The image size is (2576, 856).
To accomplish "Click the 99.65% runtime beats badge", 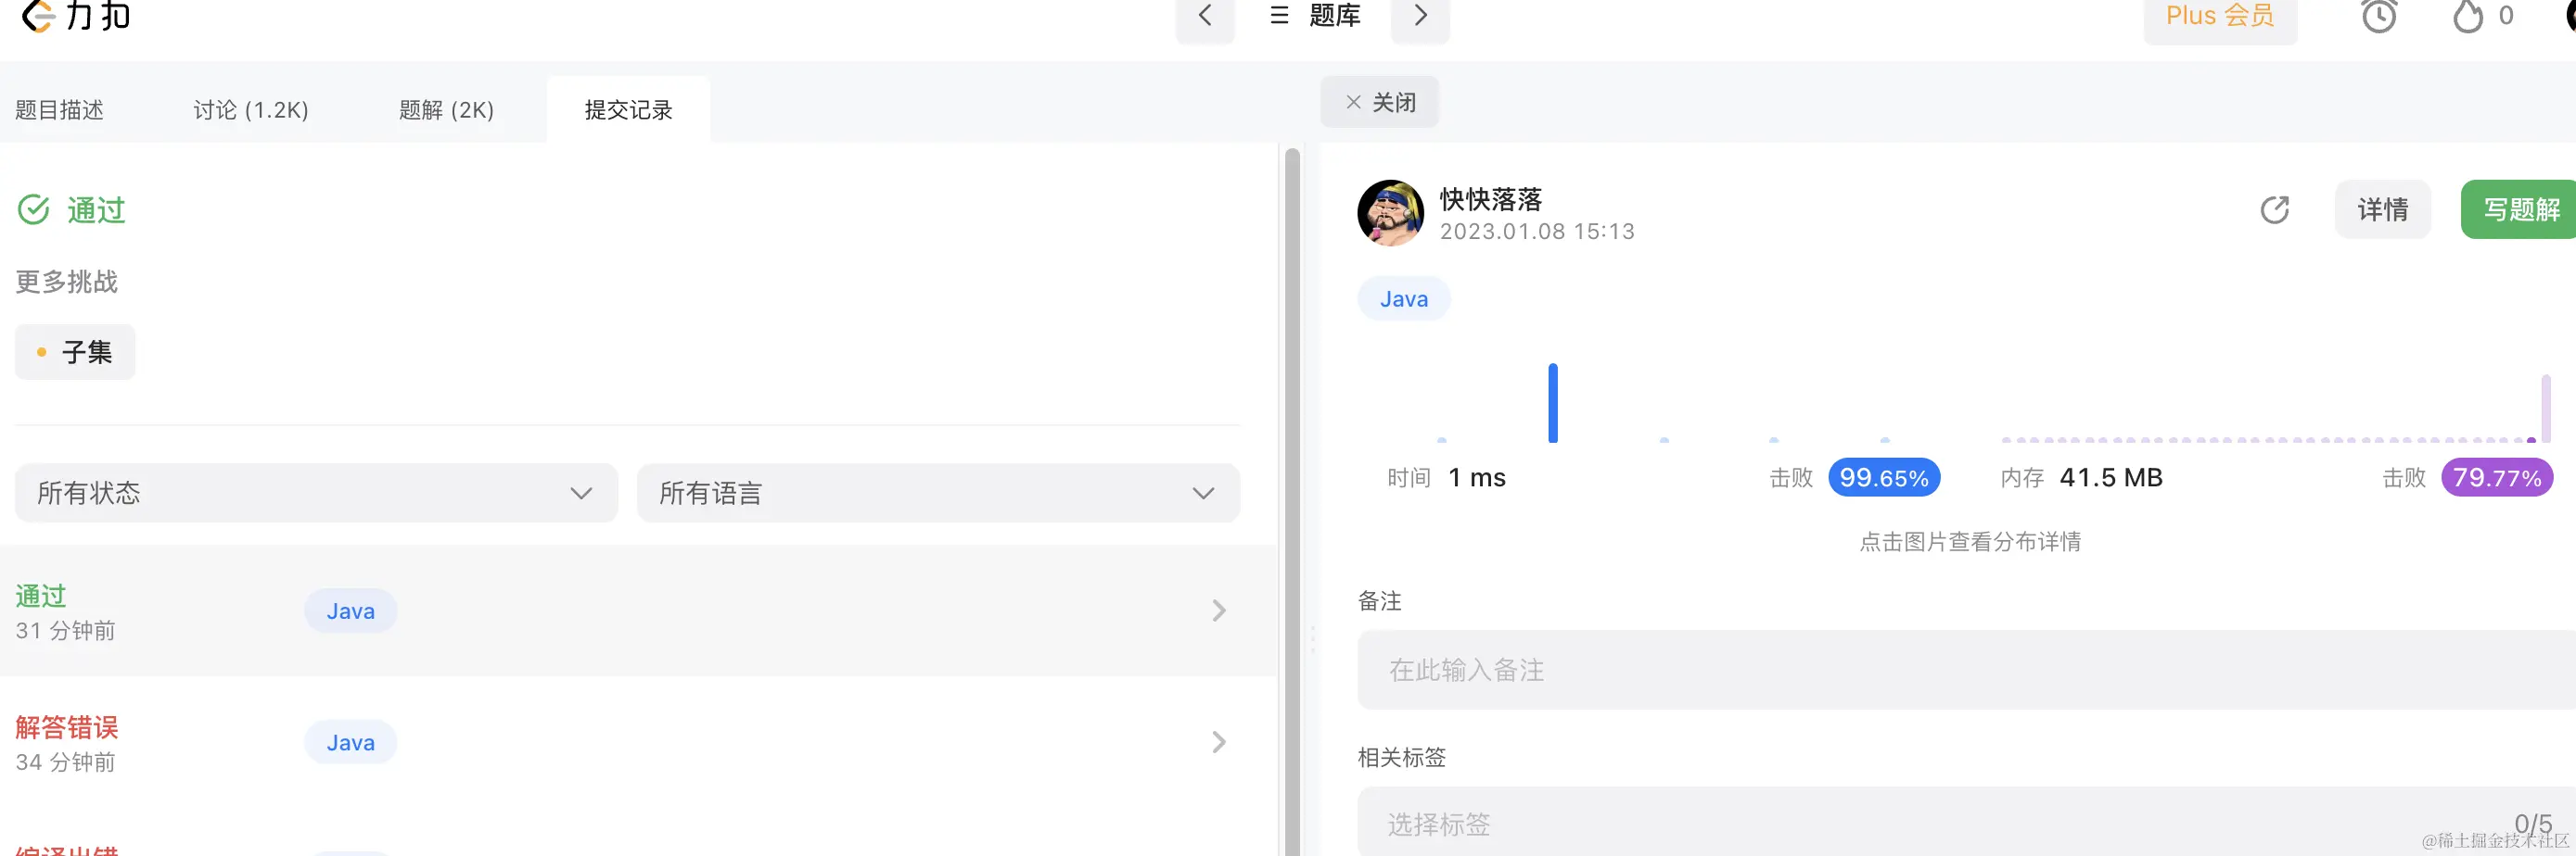I will tap(1884, 477).
